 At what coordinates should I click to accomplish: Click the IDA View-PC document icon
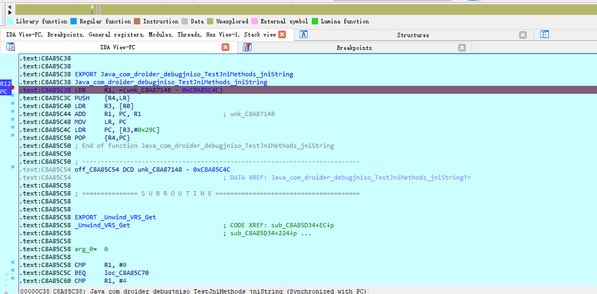(x=10, y=47)
